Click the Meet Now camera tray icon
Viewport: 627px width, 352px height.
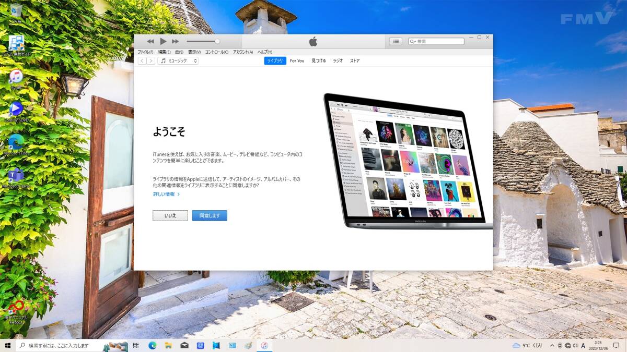(x=560, y=345)
